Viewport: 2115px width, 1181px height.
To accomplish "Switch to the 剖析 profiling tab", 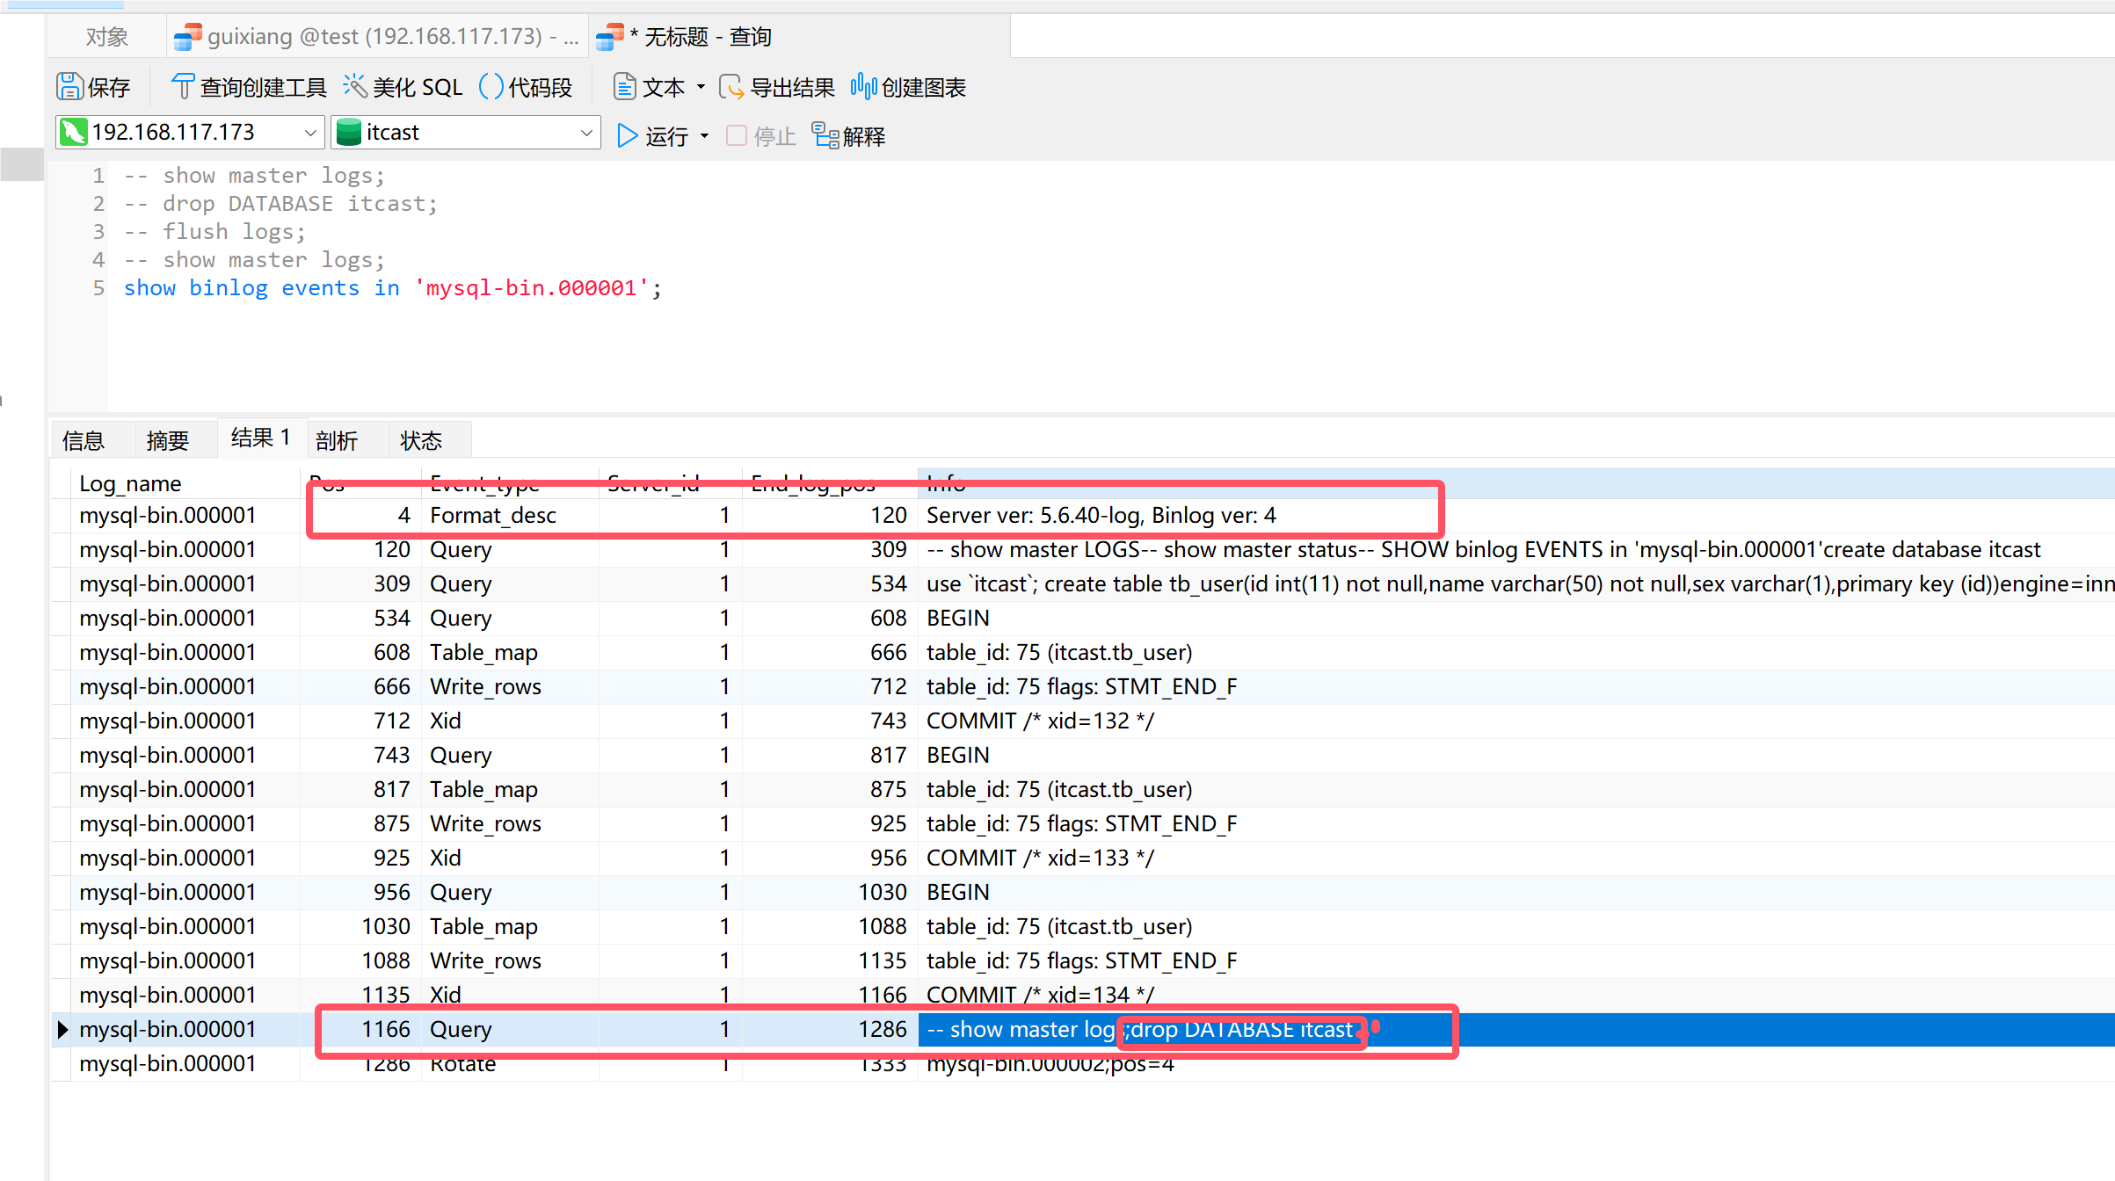I will (x=337, y=440).
